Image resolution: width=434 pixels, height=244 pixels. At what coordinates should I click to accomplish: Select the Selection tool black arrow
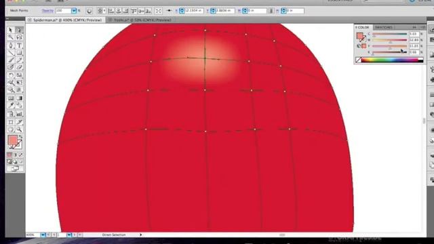pyautogui.click(x=11, y=30)
